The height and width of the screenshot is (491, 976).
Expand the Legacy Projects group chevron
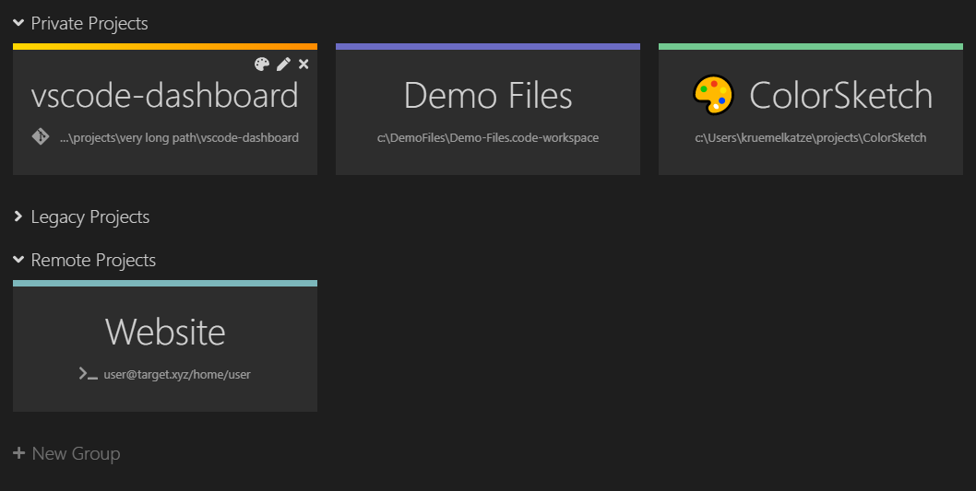tap(18, 216)
